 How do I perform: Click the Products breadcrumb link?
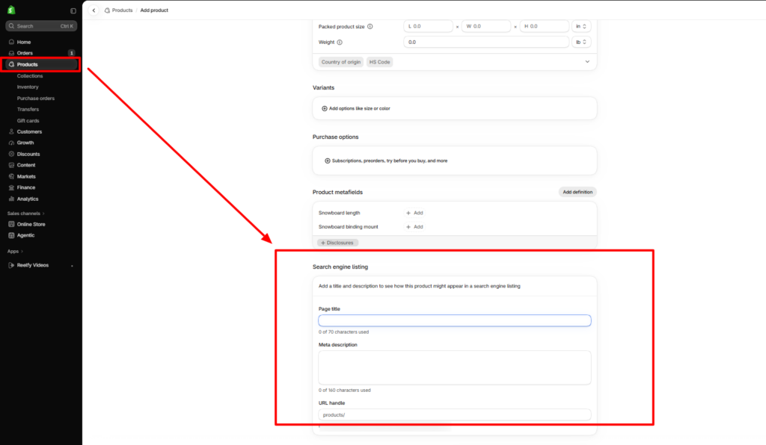click(122, 10)
